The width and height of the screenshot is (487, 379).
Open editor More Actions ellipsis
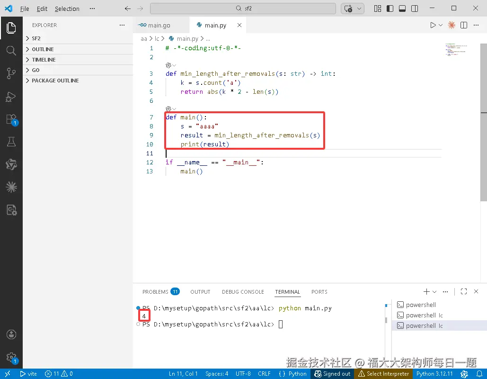point(476,25)
